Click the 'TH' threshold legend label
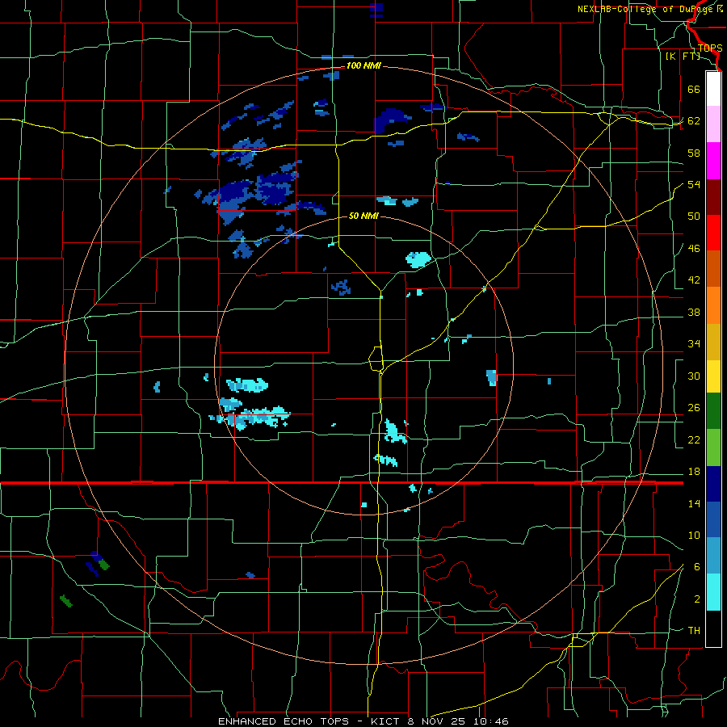The width and height of the screenshot is (727, 727). tap(694, 631)
